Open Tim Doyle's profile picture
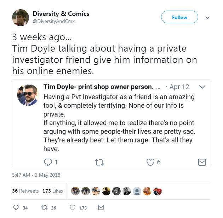This screenshot has width=223, height=218. coord(28,95)
